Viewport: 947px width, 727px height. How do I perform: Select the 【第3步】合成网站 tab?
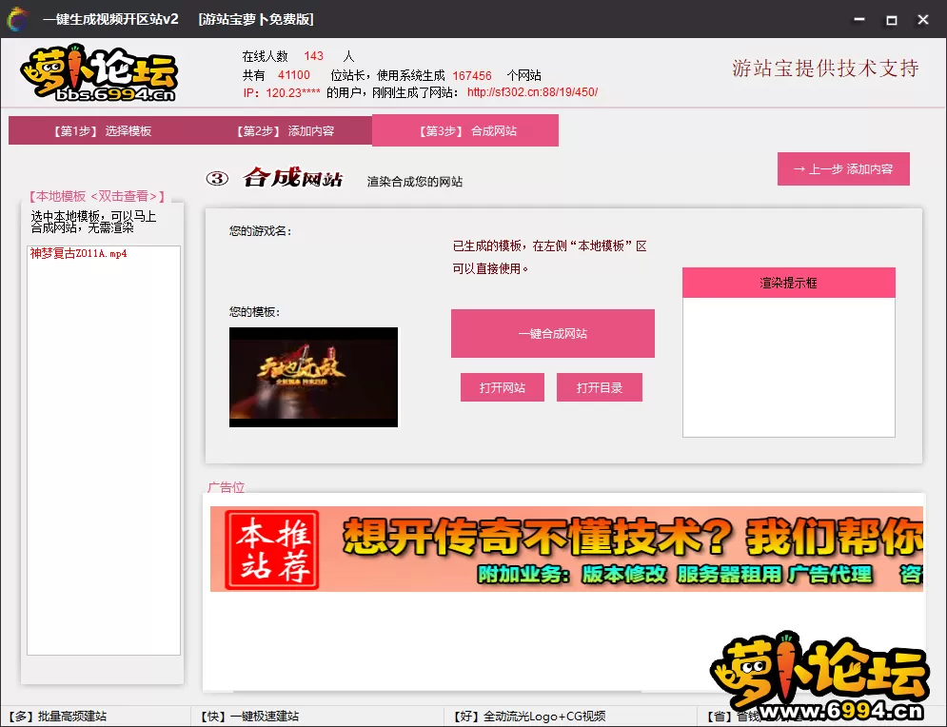465,130
